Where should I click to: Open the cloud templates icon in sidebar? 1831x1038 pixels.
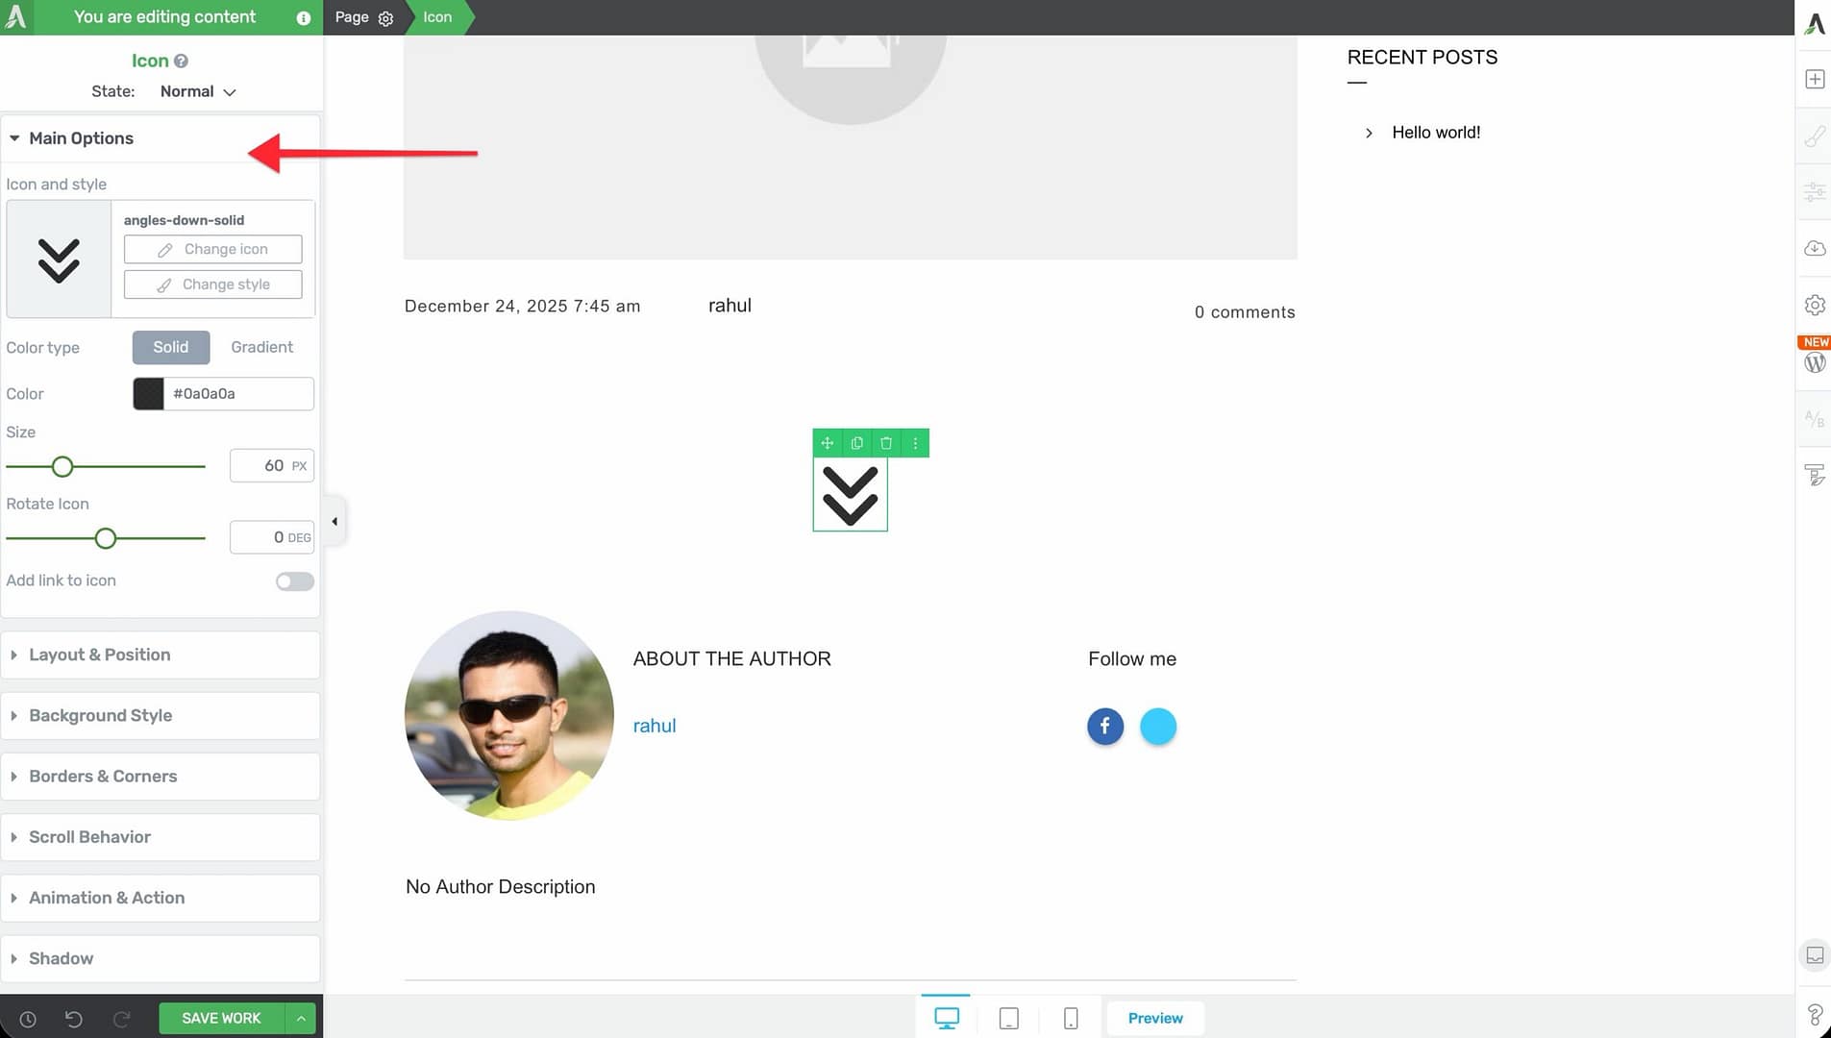point(1814,249)
